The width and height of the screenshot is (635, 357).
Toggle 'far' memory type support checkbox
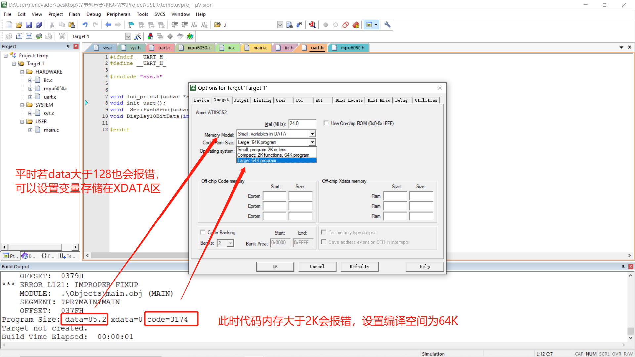click(324, 232)
